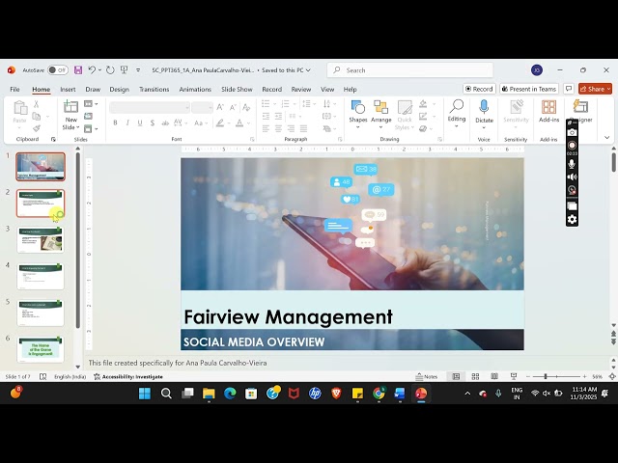
Task: Open the Drawing dialog launcher
Action: click(440, 139)
